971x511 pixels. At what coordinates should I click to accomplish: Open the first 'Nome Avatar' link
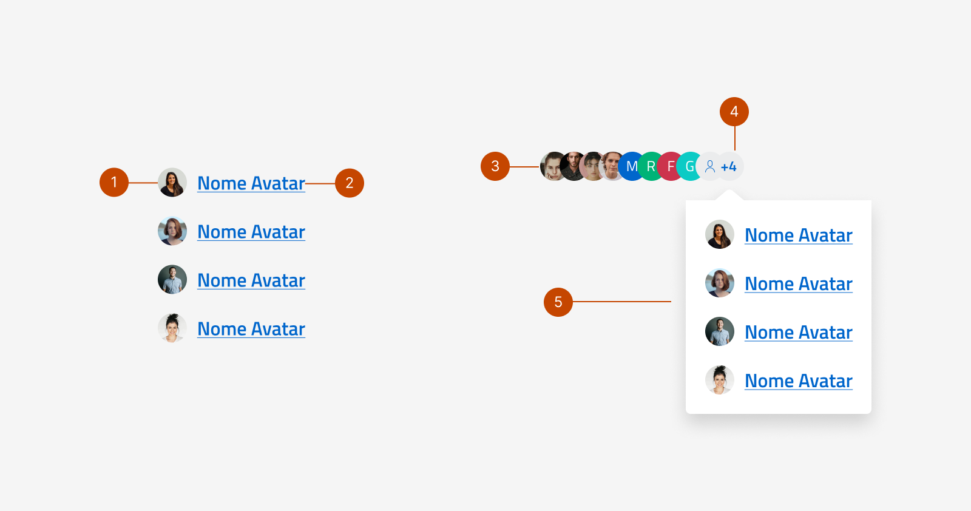pos(251,183)
